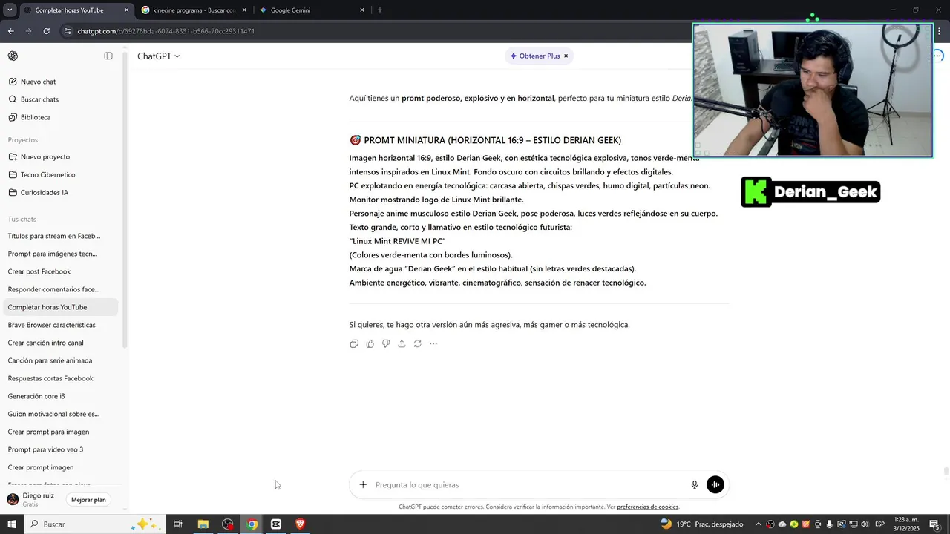Give the response a thumbs down
Viewport: 950px width, 534px height.
click(386, 343)
